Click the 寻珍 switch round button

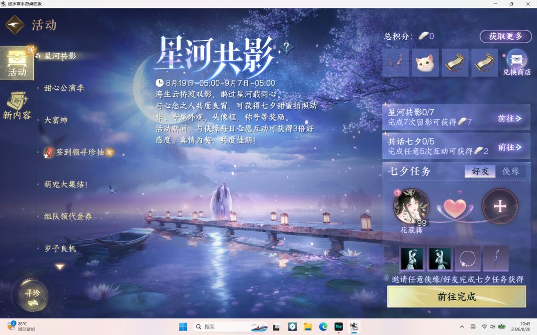coord(32,297)
